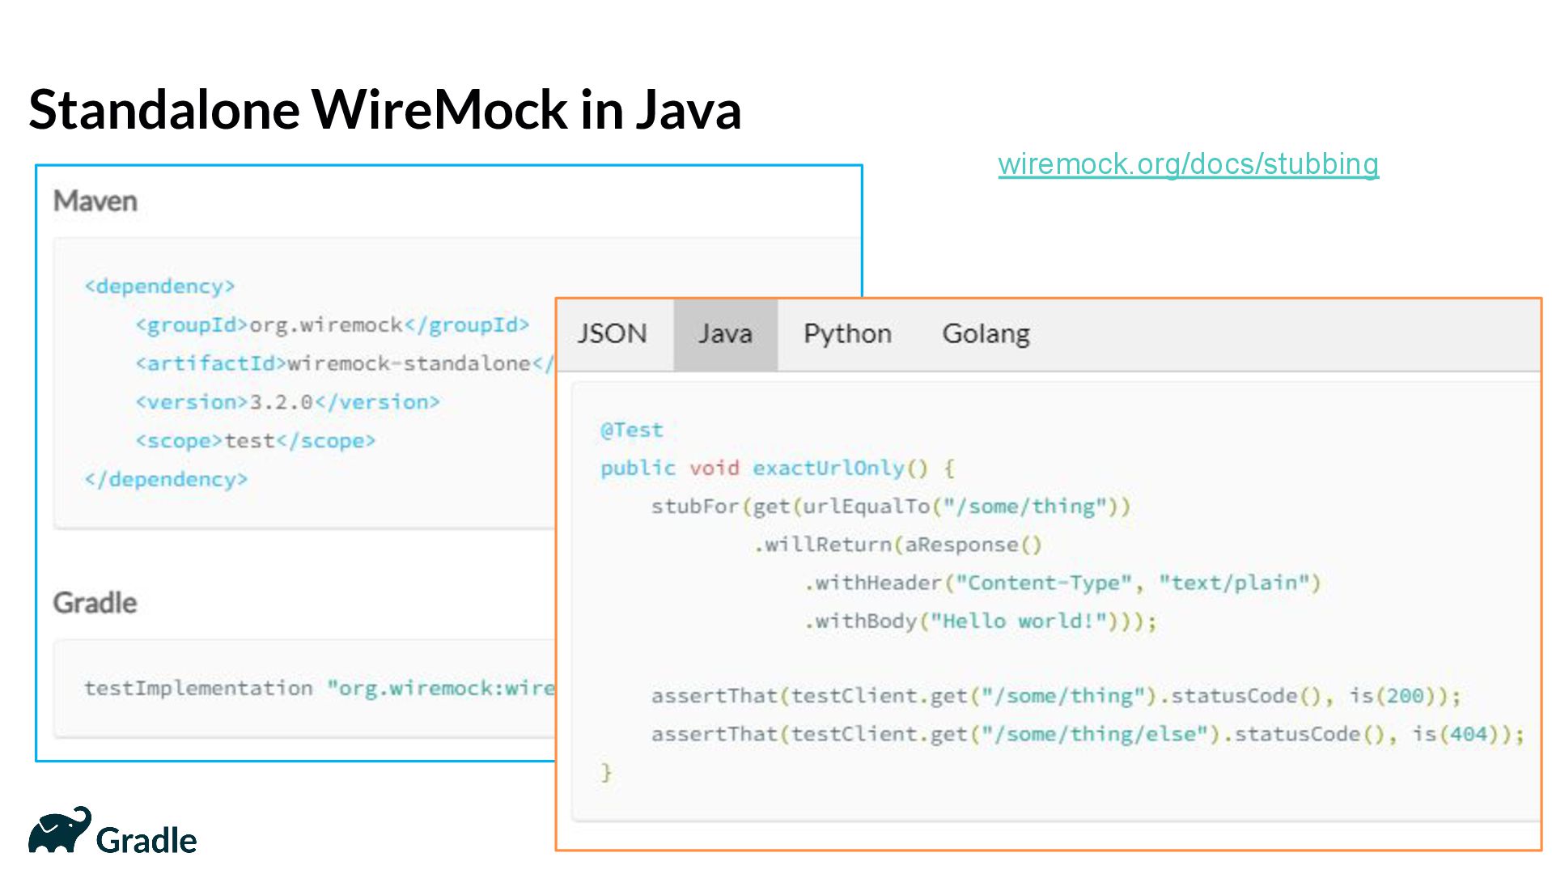Click the assertThat line with is(200)
The height and width of the screenshot is (874, 1552).
[x=1056, y=696]
